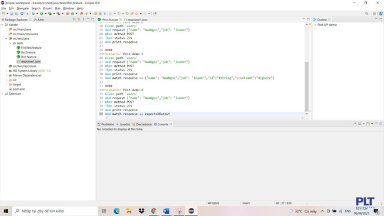This screenshot has height=216, width=384.
Task: Maximize the Console view
Action: coord(381,124)
